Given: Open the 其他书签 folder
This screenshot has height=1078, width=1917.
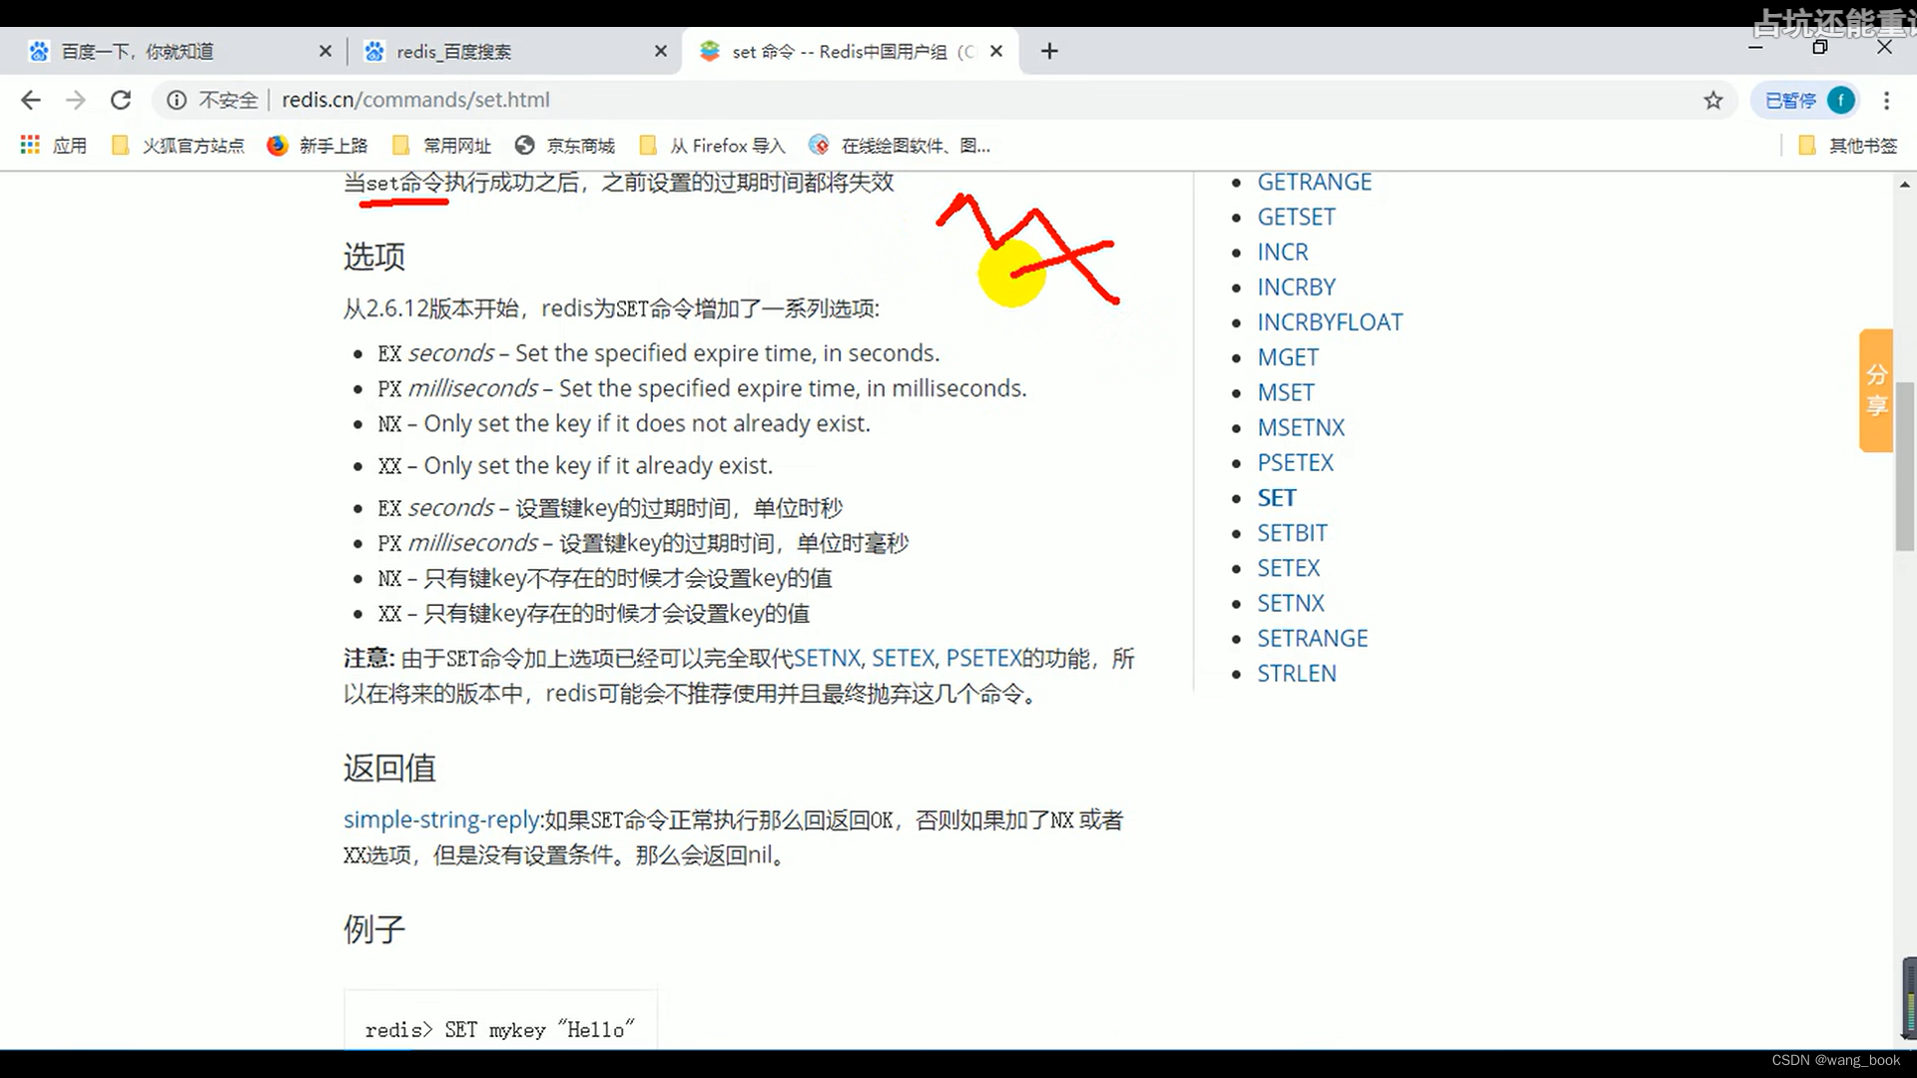Looking at the screenshot, I should pyautogui.click(x=1847, y=146).
